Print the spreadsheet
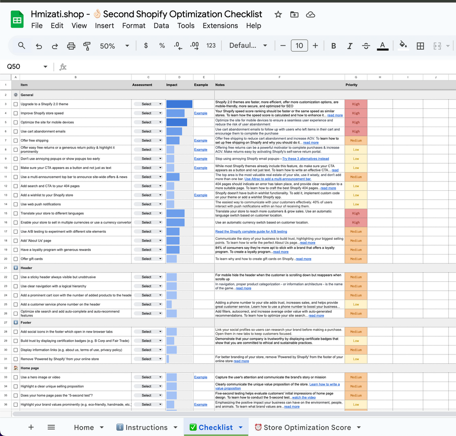 (71, 46)
